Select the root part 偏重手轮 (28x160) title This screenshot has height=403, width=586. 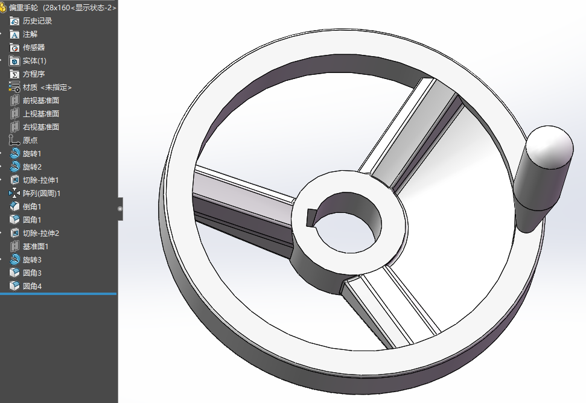[x=62, y=8]
